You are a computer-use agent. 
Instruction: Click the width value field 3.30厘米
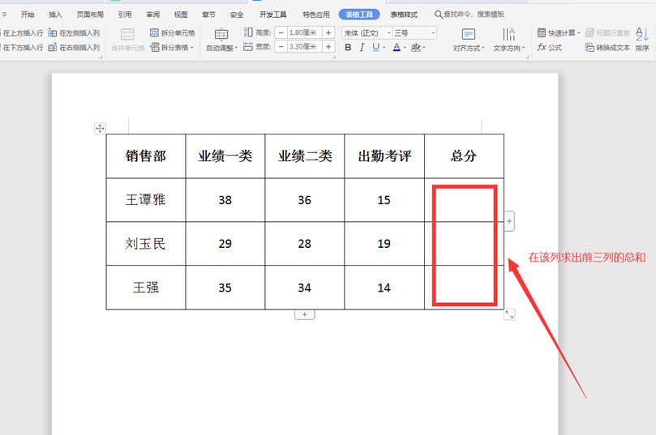pos(305,47)
